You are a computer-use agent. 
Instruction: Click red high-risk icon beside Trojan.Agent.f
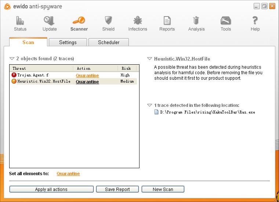14,75
